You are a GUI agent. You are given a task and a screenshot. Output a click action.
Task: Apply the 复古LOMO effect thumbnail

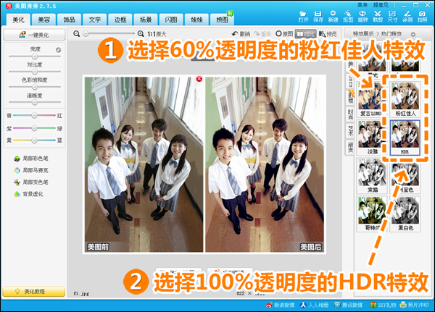click(371, 98)
